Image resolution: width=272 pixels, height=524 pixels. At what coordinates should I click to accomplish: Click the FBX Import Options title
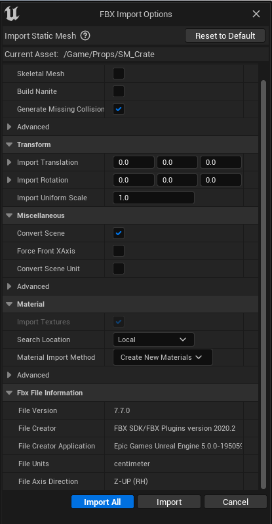tap(136, 14)
